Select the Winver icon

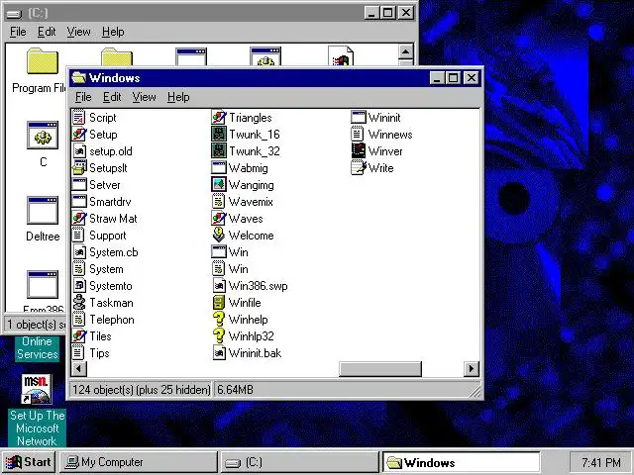coord(359,151)
